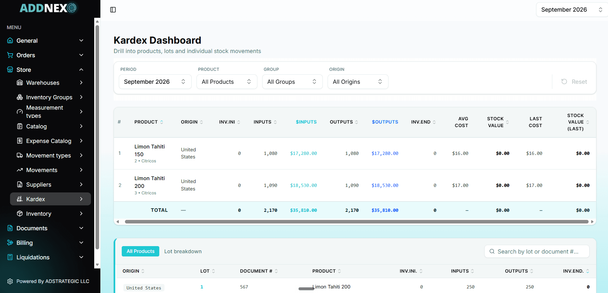Screen dimensions: 608x293
Task: Switch to the Lot breakdown tab
Action: tap(183, 251)
